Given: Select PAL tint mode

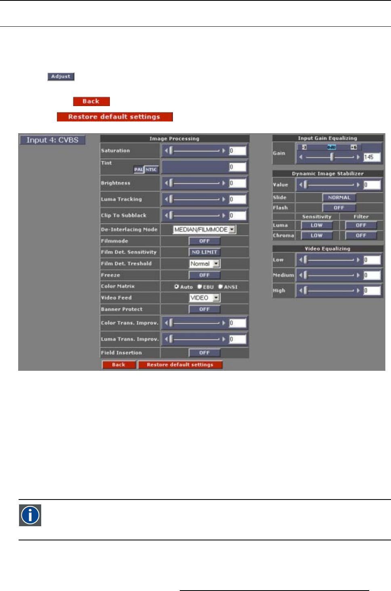Looking at the screenshot, I should [x=139, y=170].
